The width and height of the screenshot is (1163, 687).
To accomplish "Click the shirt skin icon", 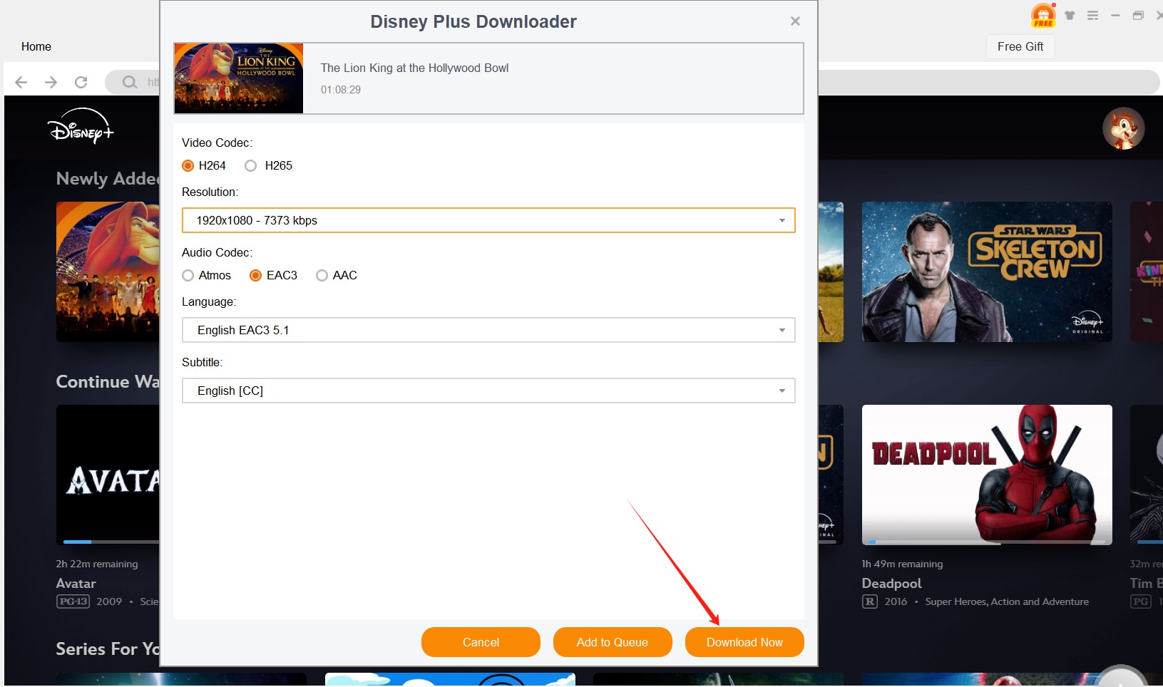I will [1070, 15].
